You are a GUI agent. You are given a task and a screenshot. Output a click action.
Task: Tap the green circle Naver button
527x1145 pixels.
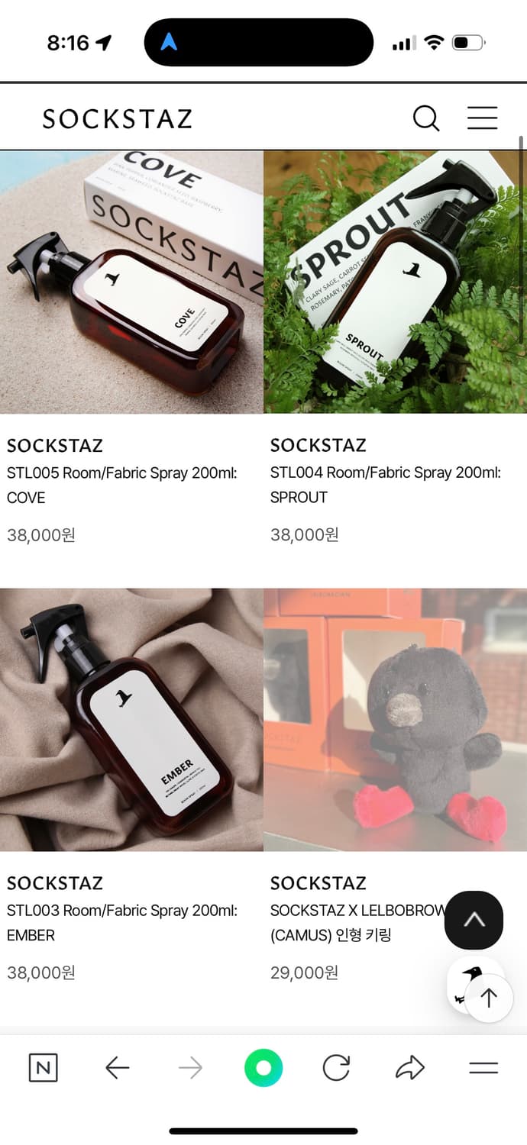263,1067
